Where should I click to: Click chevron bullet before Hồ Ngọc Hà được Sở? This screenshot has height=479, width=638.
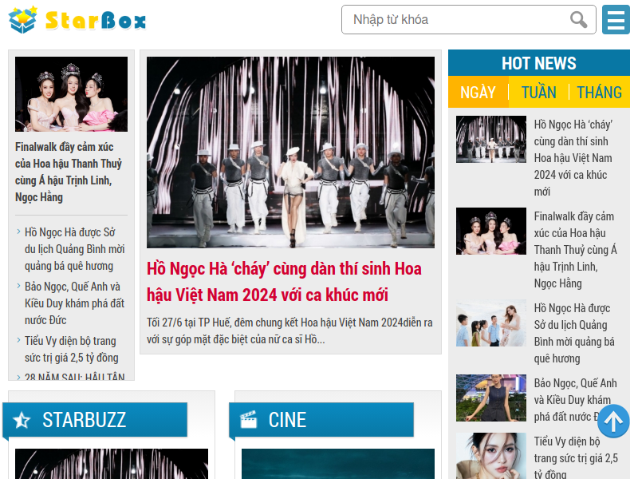pos(18,232)
